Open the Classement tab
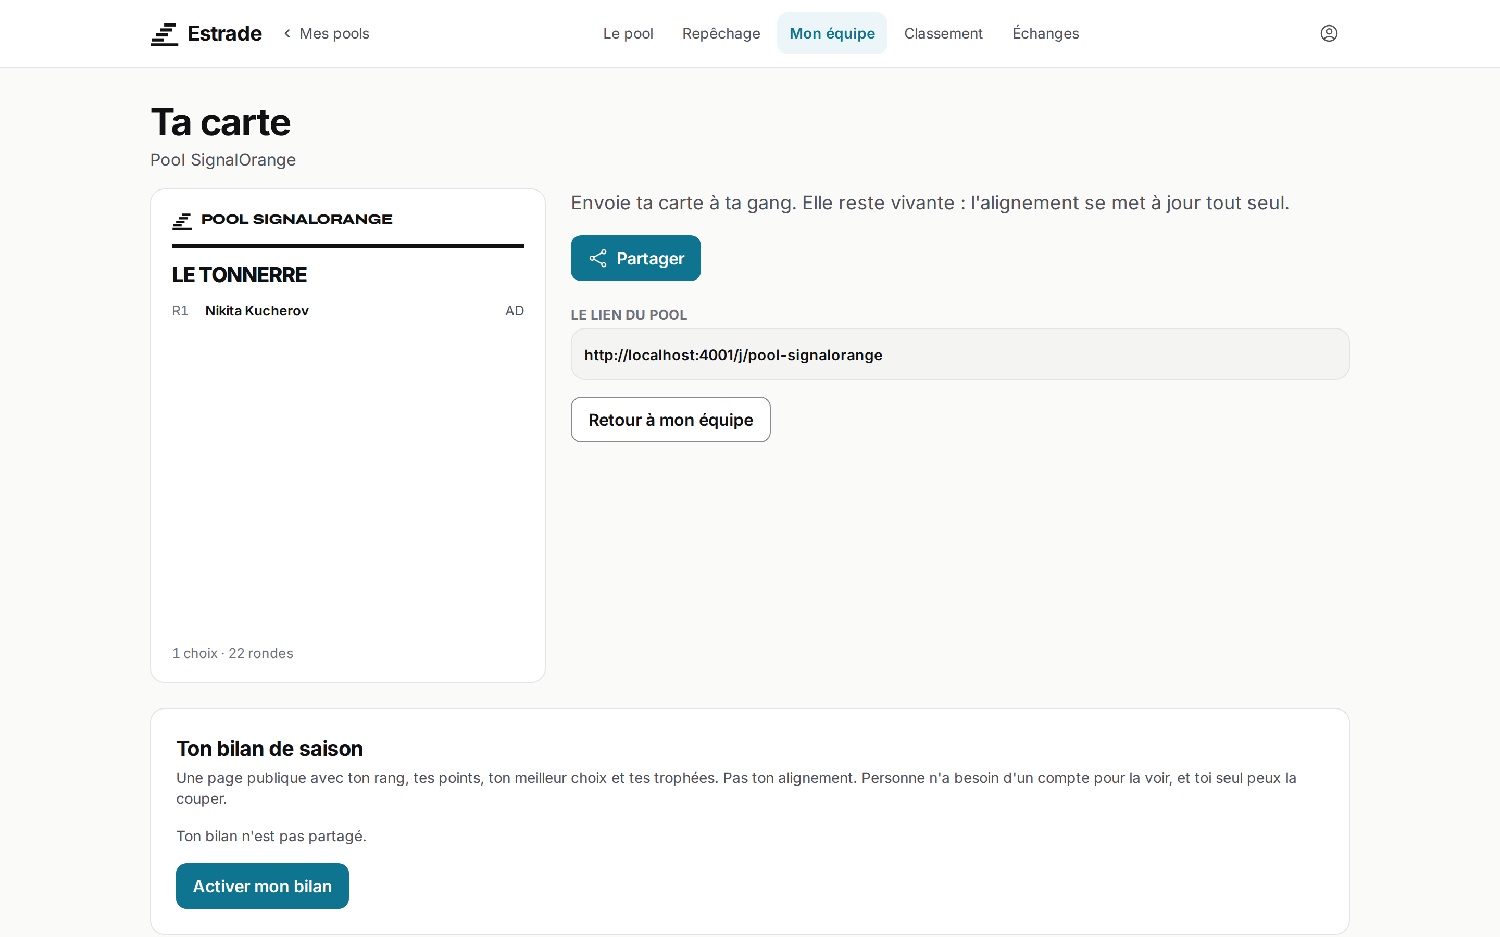Image resolution: width=1500 pixels, height=937 pixels. pos(943,33)
